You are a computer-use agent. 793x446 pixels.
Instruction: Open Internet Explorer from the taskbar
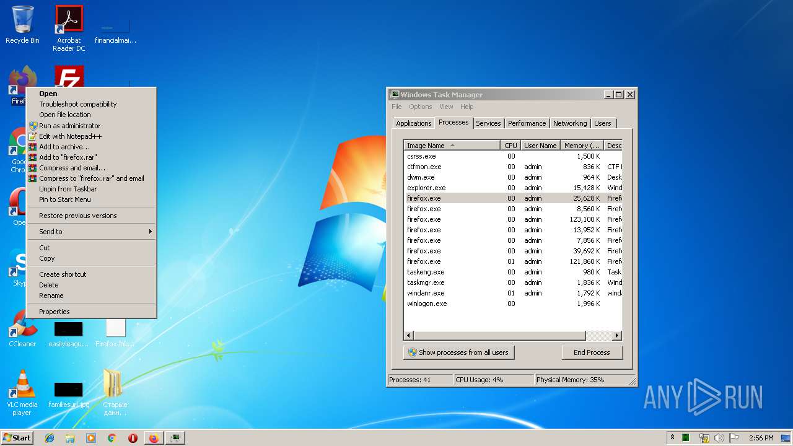pyautogui.click(x=50, y=438)
